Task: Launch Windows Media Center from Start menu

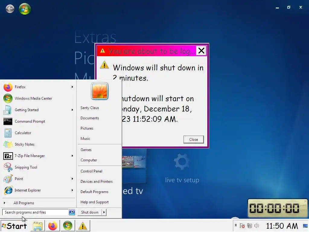Action: pyautogui.click(x=38, y=98)
